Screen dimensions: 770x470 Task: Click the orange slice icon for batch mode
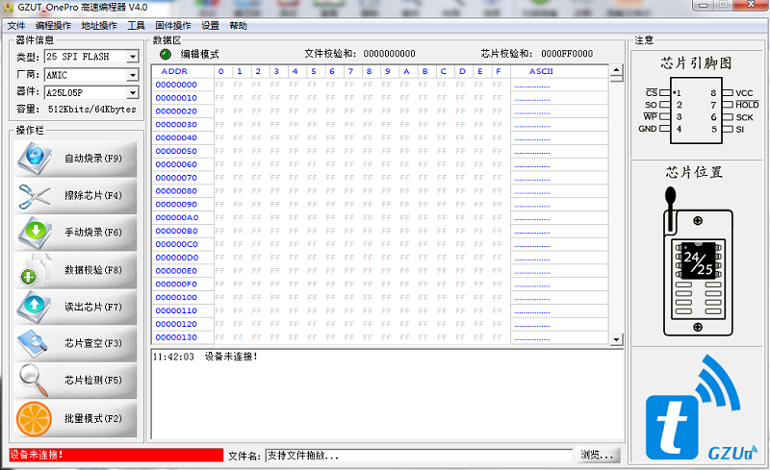(35, 419)
